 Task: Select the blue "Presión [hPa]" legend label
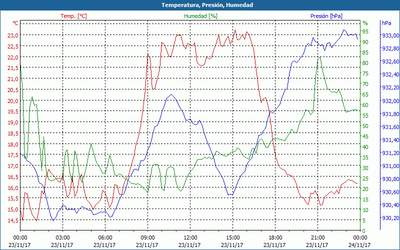tap(326, 16)
